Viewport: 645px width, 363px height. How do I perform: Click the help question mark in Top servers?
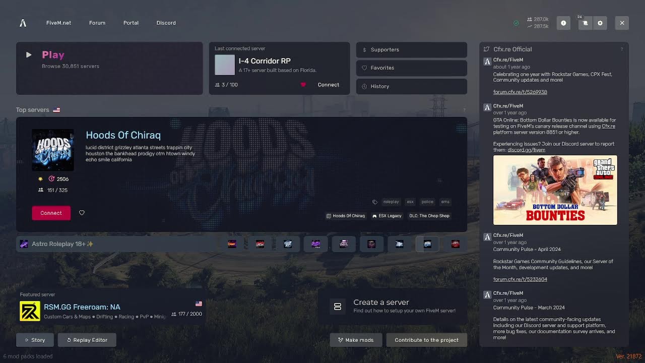[x=464, y=110]
